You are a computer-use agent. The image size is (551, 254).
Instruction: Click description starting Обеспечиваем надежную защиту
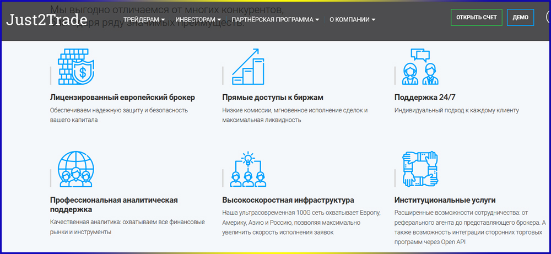point(119,115)
